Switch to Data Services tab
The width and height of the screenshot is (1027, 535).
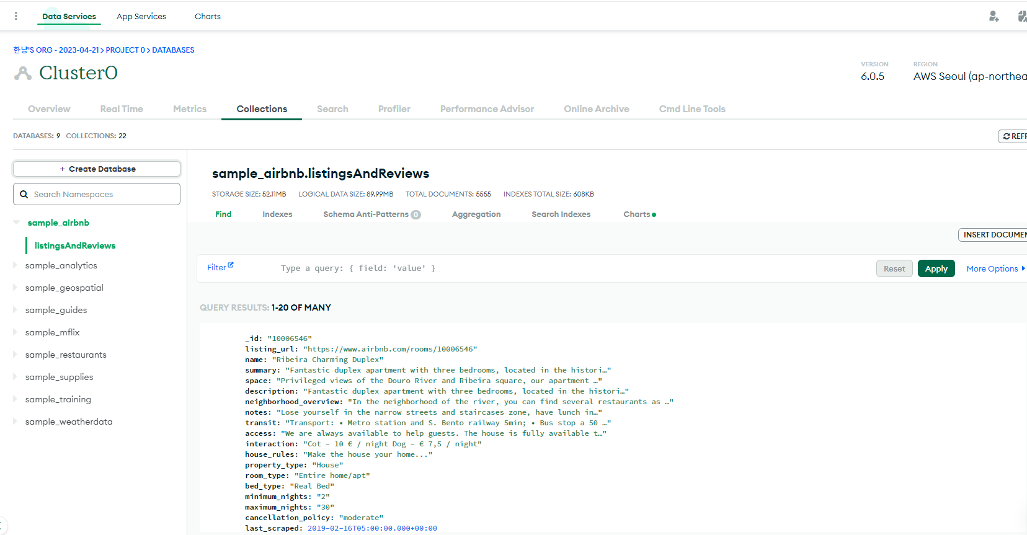point(69,16)
